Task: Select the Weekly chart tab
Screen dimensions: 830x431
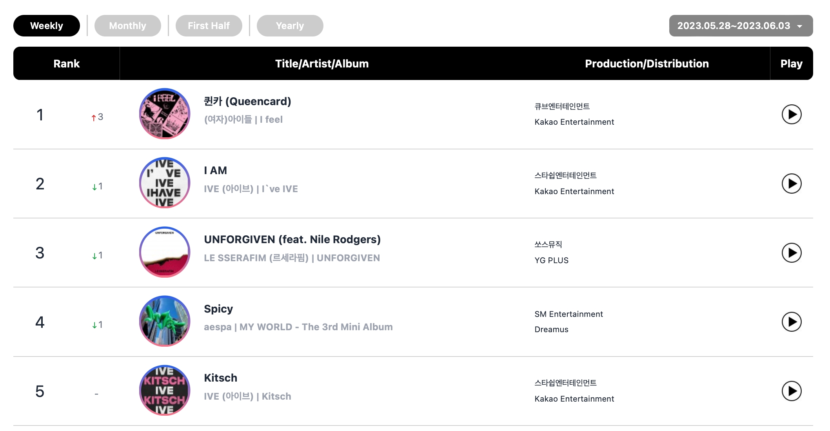Action: [47, 26]
